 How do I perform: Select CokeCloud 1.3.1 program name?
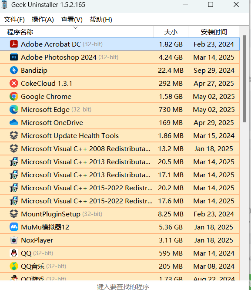47,84
